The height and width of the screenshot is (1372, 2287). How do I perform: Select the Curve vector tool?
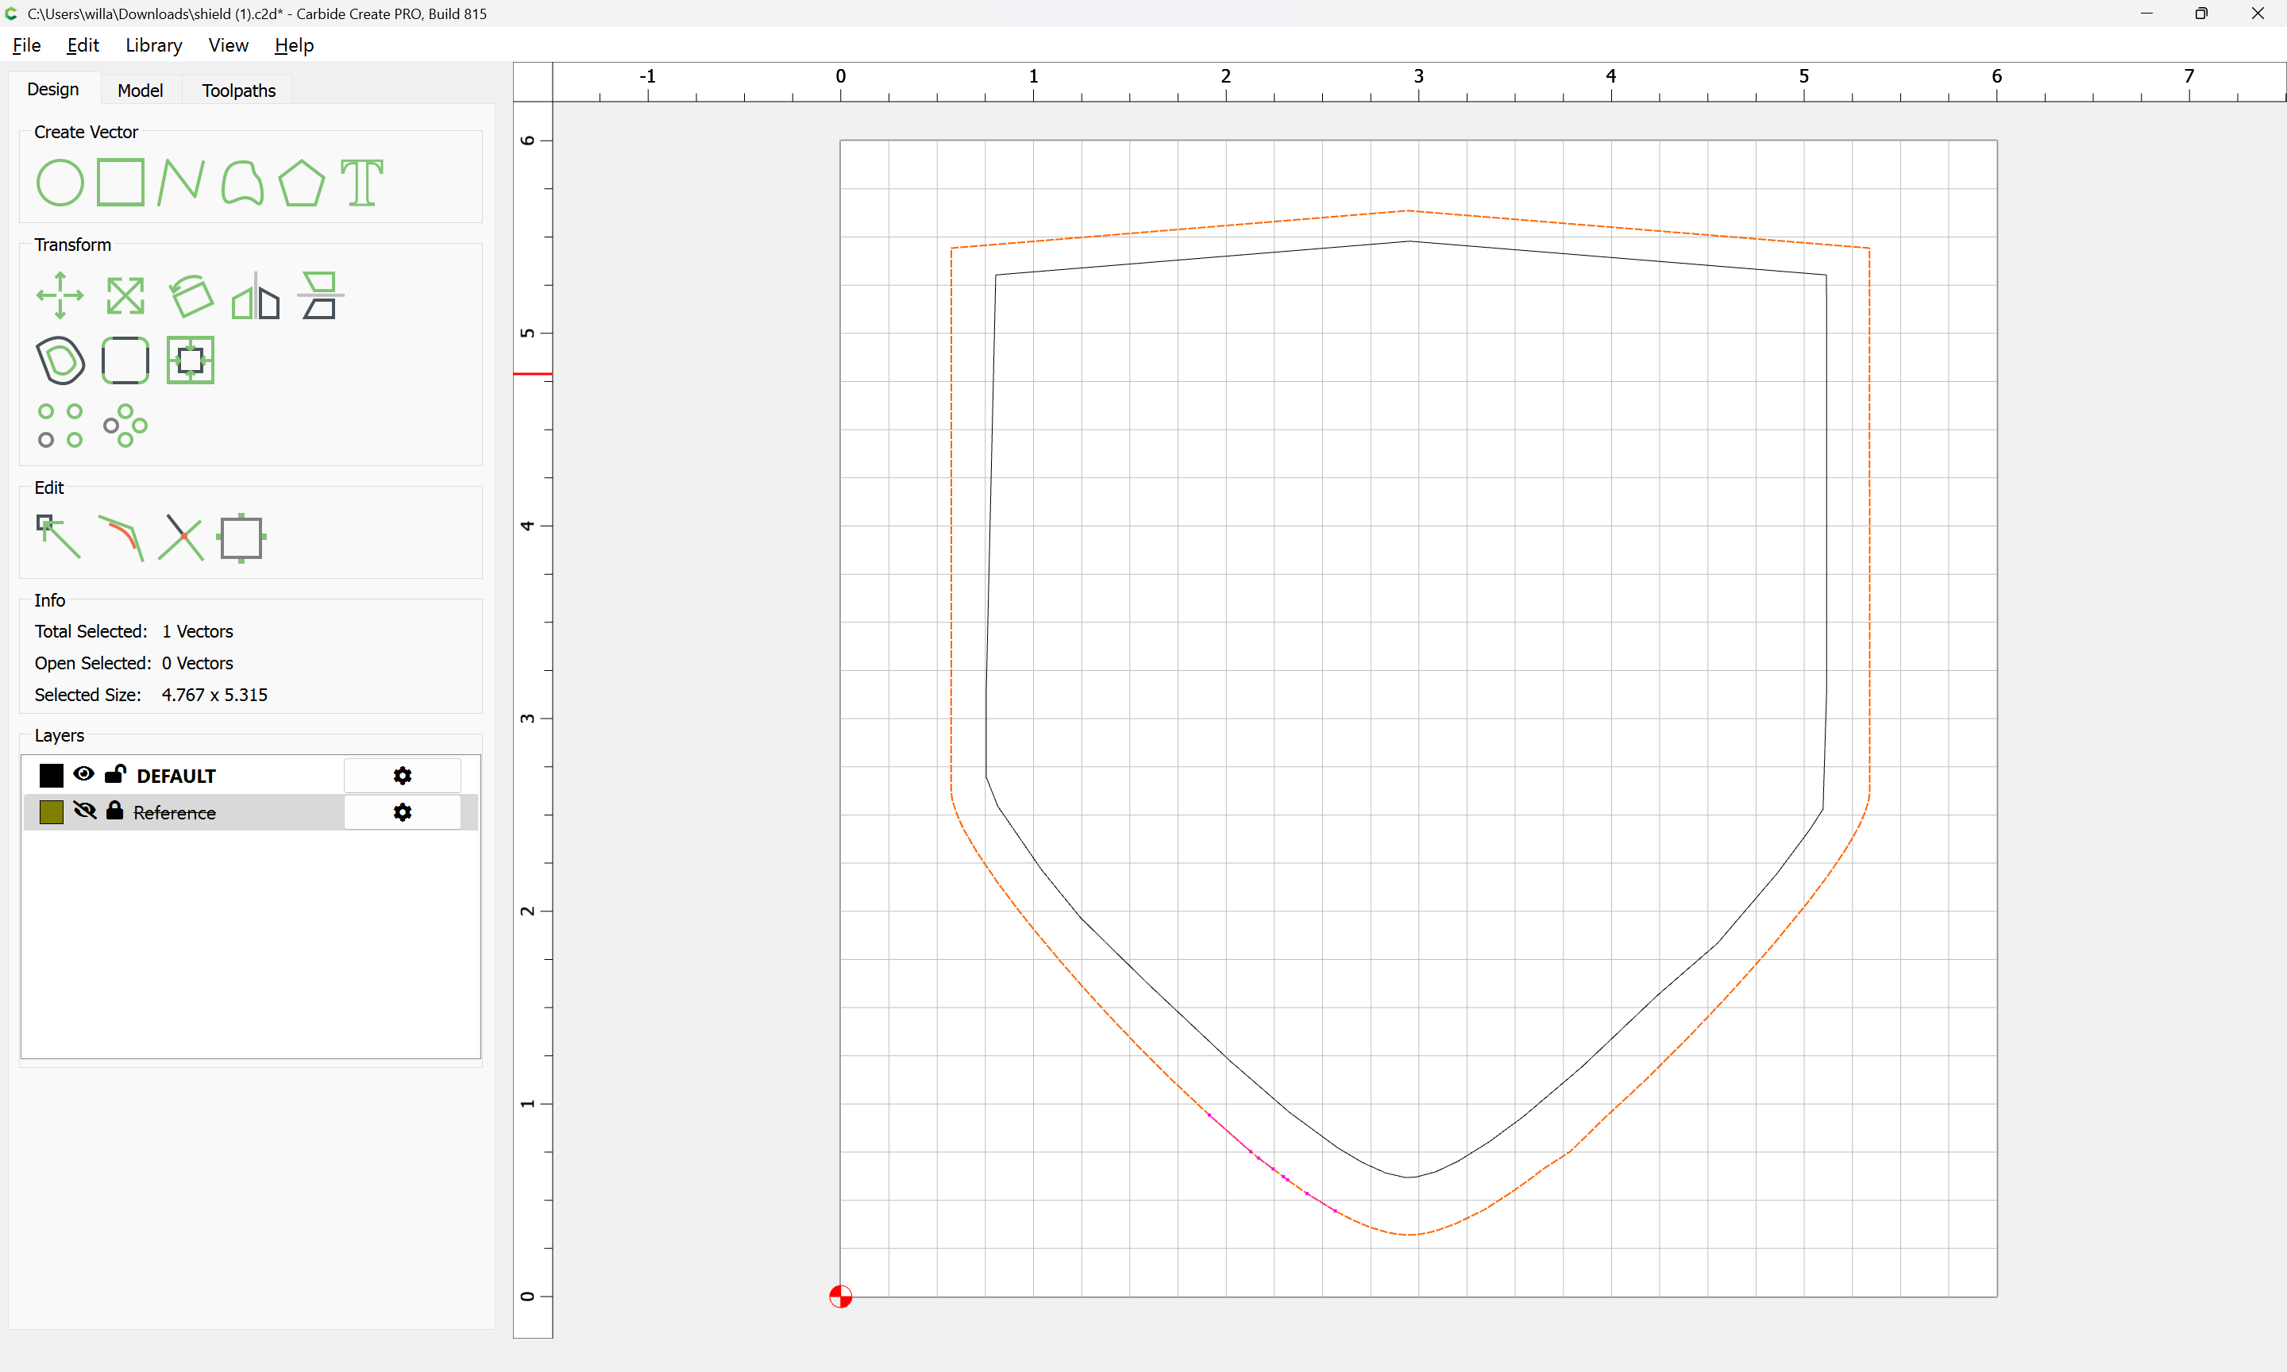(242, 182)
